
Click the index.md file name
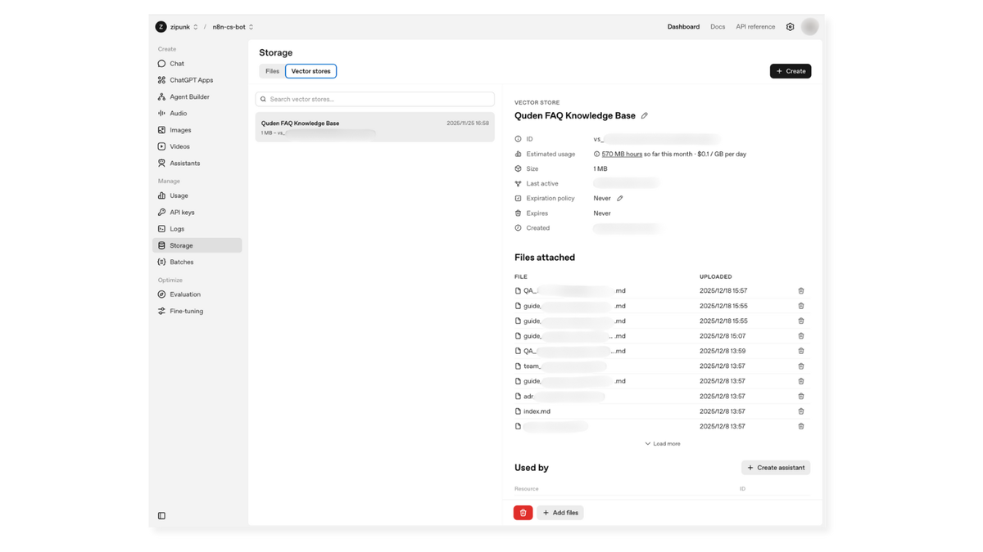(x=537, y=411)
